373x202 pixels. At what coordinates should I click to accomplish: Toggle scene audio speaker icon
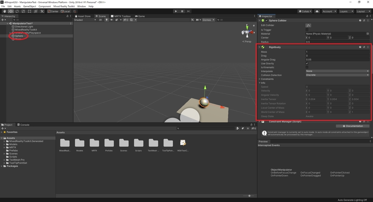coord(111,20)
